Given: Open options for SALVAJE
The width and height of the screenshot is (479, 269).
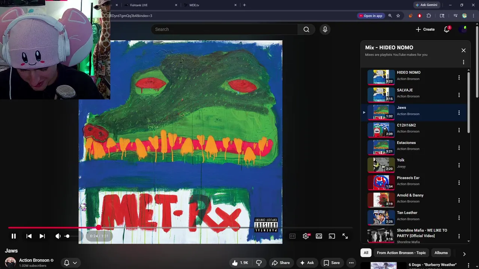Looking at the screenshot, I should [x=459, y=95].
